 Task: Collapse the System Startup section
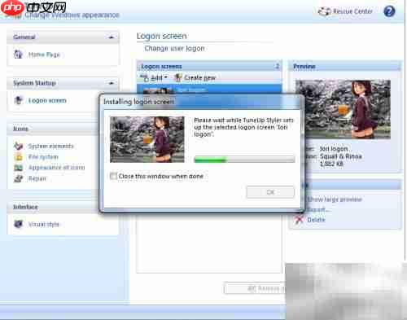click(112, 83)
